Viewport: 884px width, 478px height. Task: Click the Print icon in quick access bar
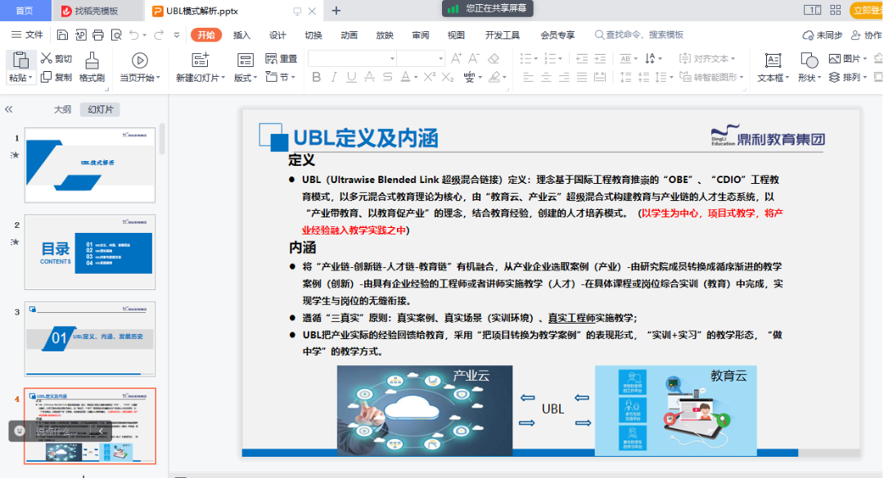[x=98, y=35]
